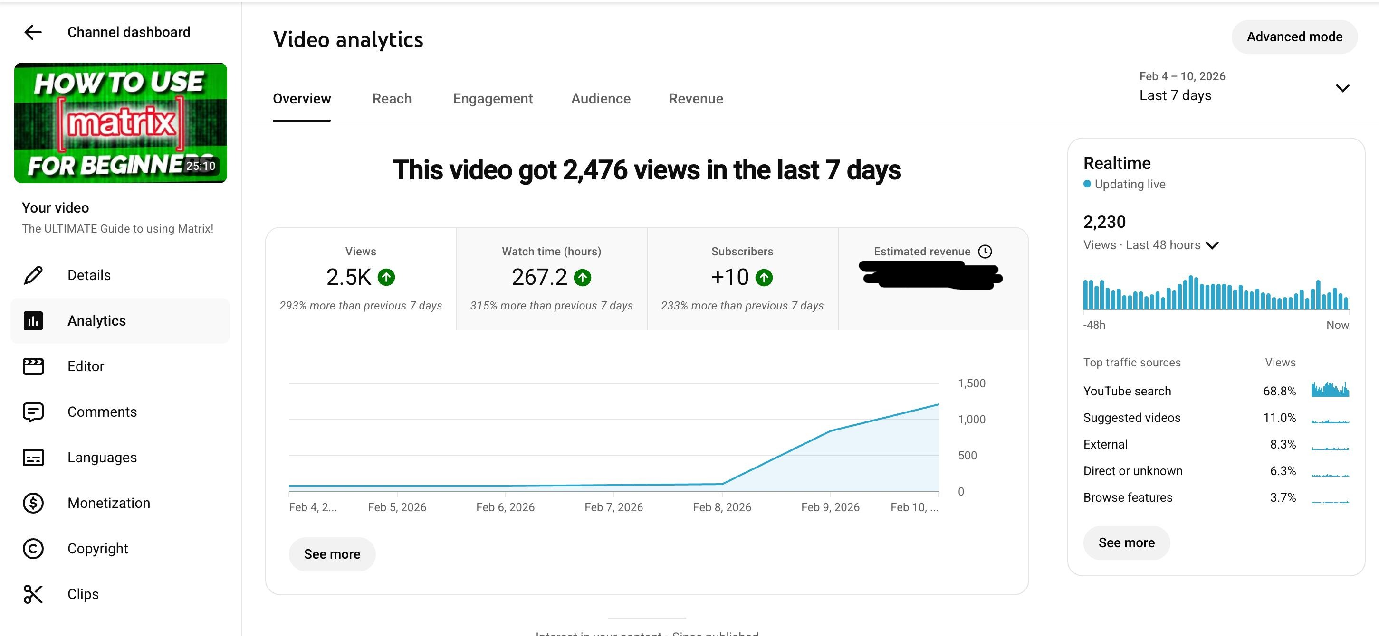Open Details via the pencil icon
The height and width of the screenshot is (636, 1379).
click(33, 275)
